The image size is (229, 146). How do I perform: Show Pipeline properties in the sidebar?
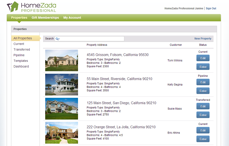click(x=19, y=55)
